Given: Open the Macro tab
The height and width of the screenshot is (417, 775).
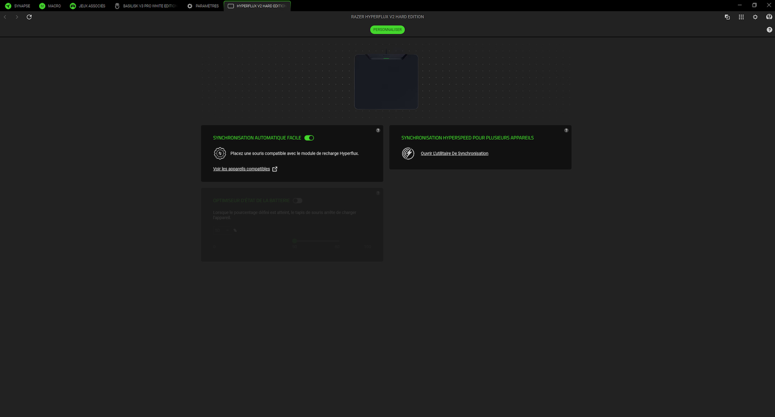Looking at the screenshot, I should pos(50,6).
